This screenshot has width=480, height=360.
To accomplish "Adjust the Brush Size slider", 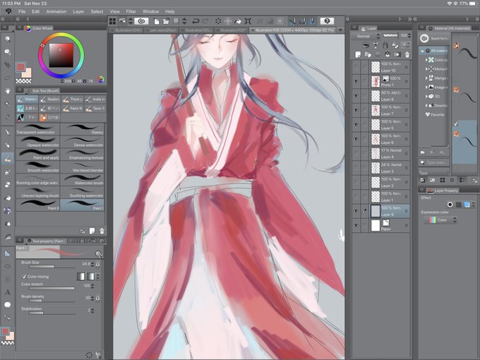I will tap(52, 267).
